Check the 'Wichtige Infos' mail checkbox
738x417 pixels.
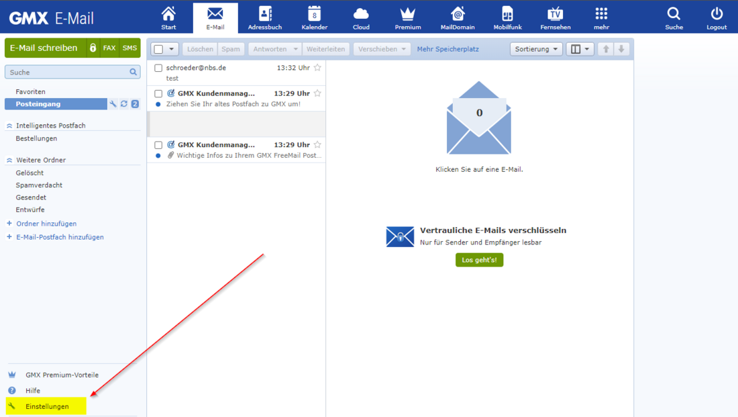tap(158, 144)
